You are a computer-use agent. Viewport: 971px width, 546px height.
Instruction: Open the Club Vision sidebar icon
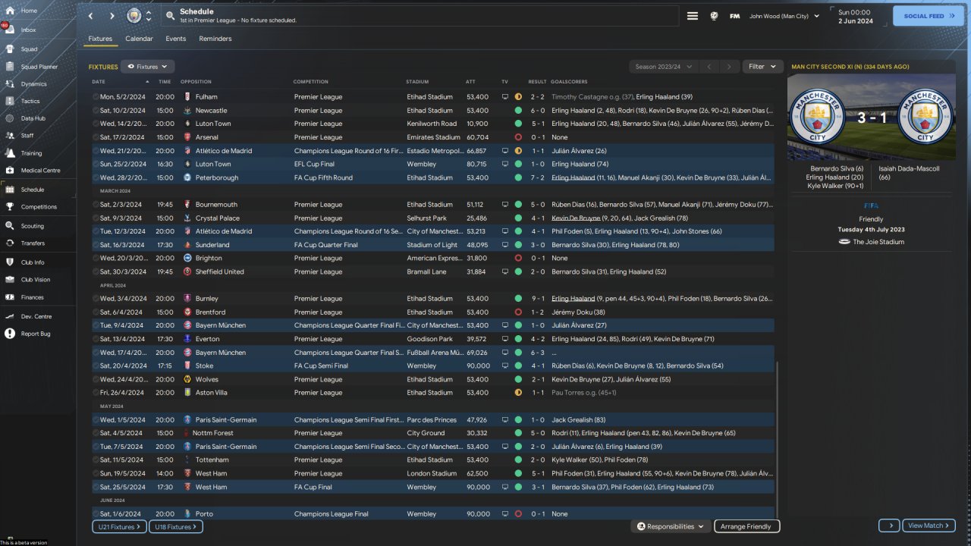tap(10, 280)
